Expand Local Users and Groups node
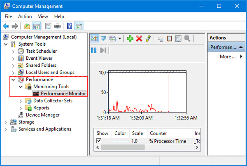Viewport: 247px width, 166px height. coord(13,72)
